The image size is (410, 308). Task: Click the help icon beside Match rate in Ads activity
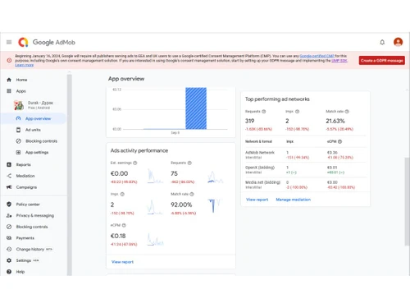coord(192,194)
